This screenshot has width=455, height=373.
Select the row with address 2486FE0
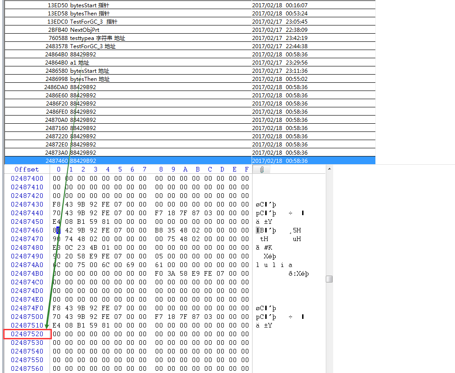point(190,111)
